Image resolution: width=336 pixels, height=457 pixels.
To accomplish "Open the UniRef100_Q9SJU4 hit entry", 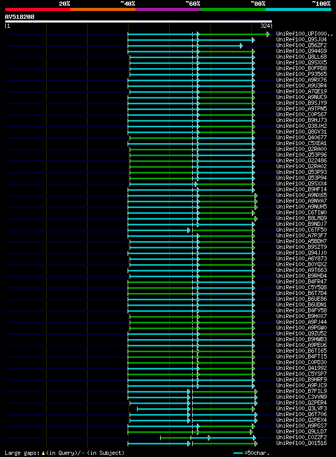I will [301, 40].
